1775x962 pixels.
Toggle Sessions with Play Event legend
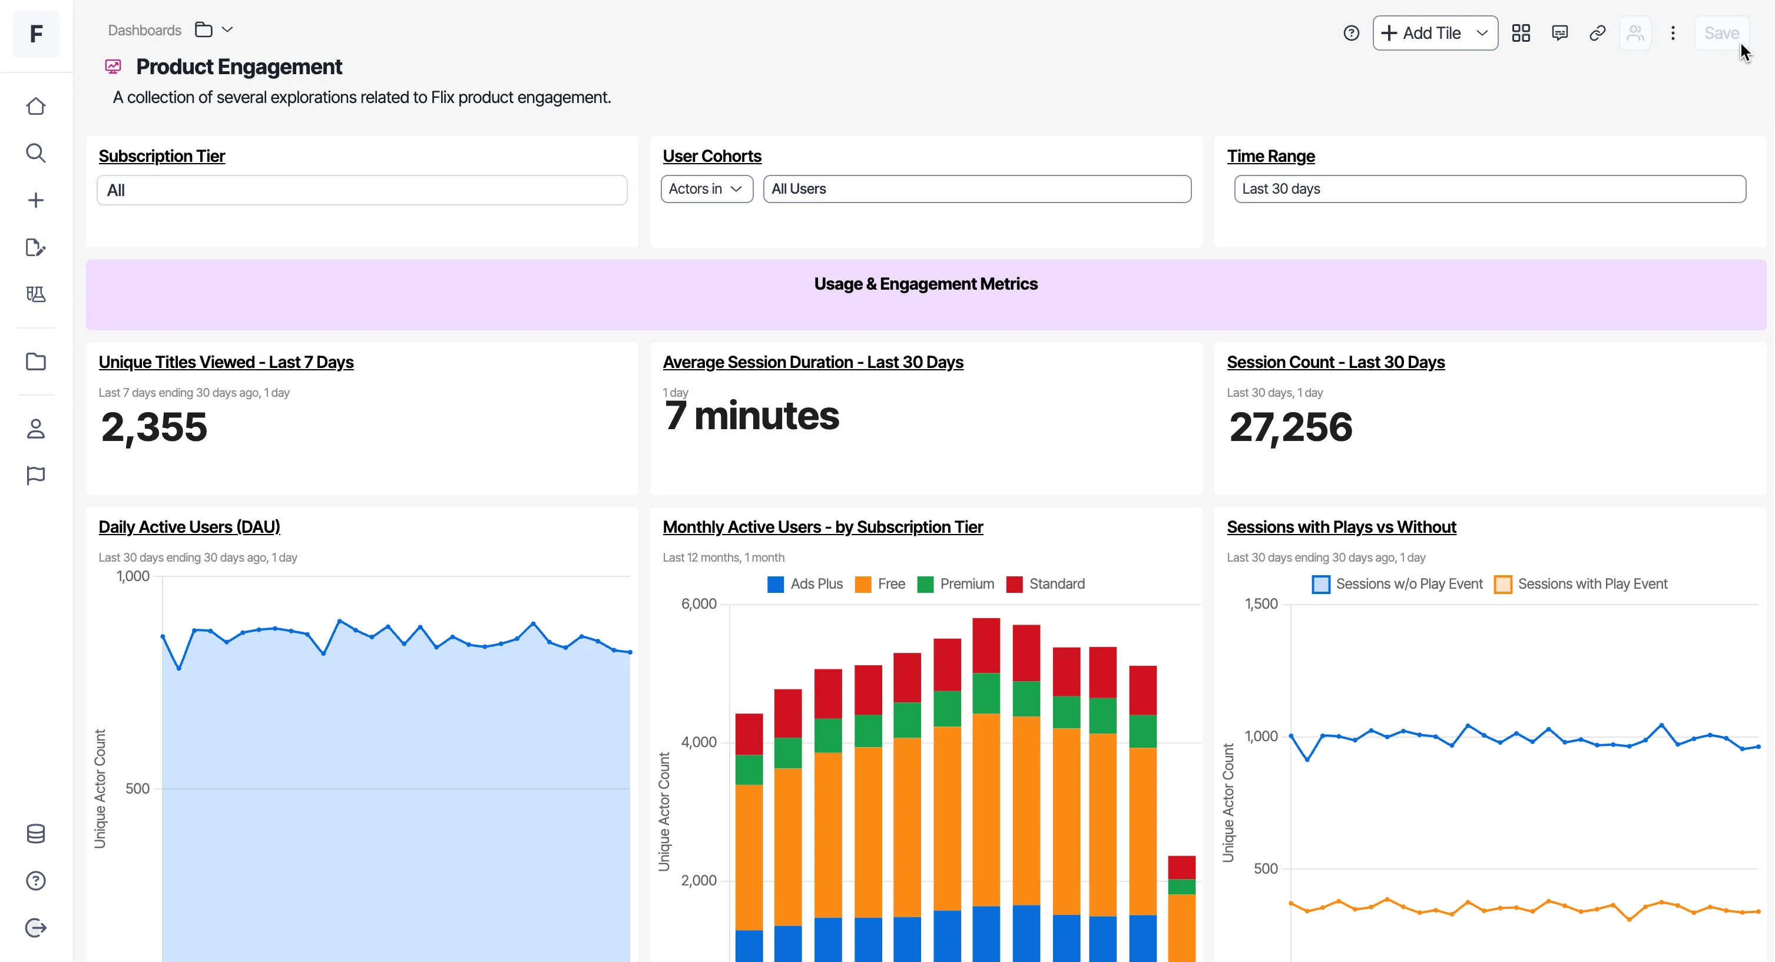[1581, 584]
